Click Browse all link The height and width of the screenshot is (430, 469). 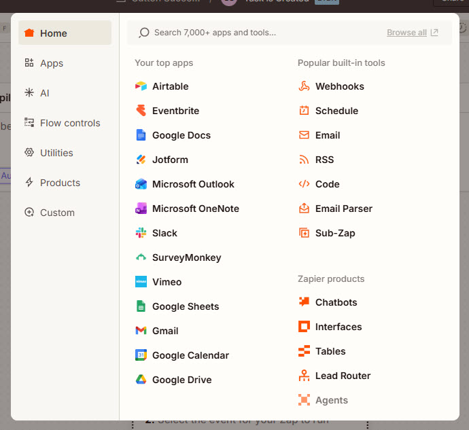406,33
